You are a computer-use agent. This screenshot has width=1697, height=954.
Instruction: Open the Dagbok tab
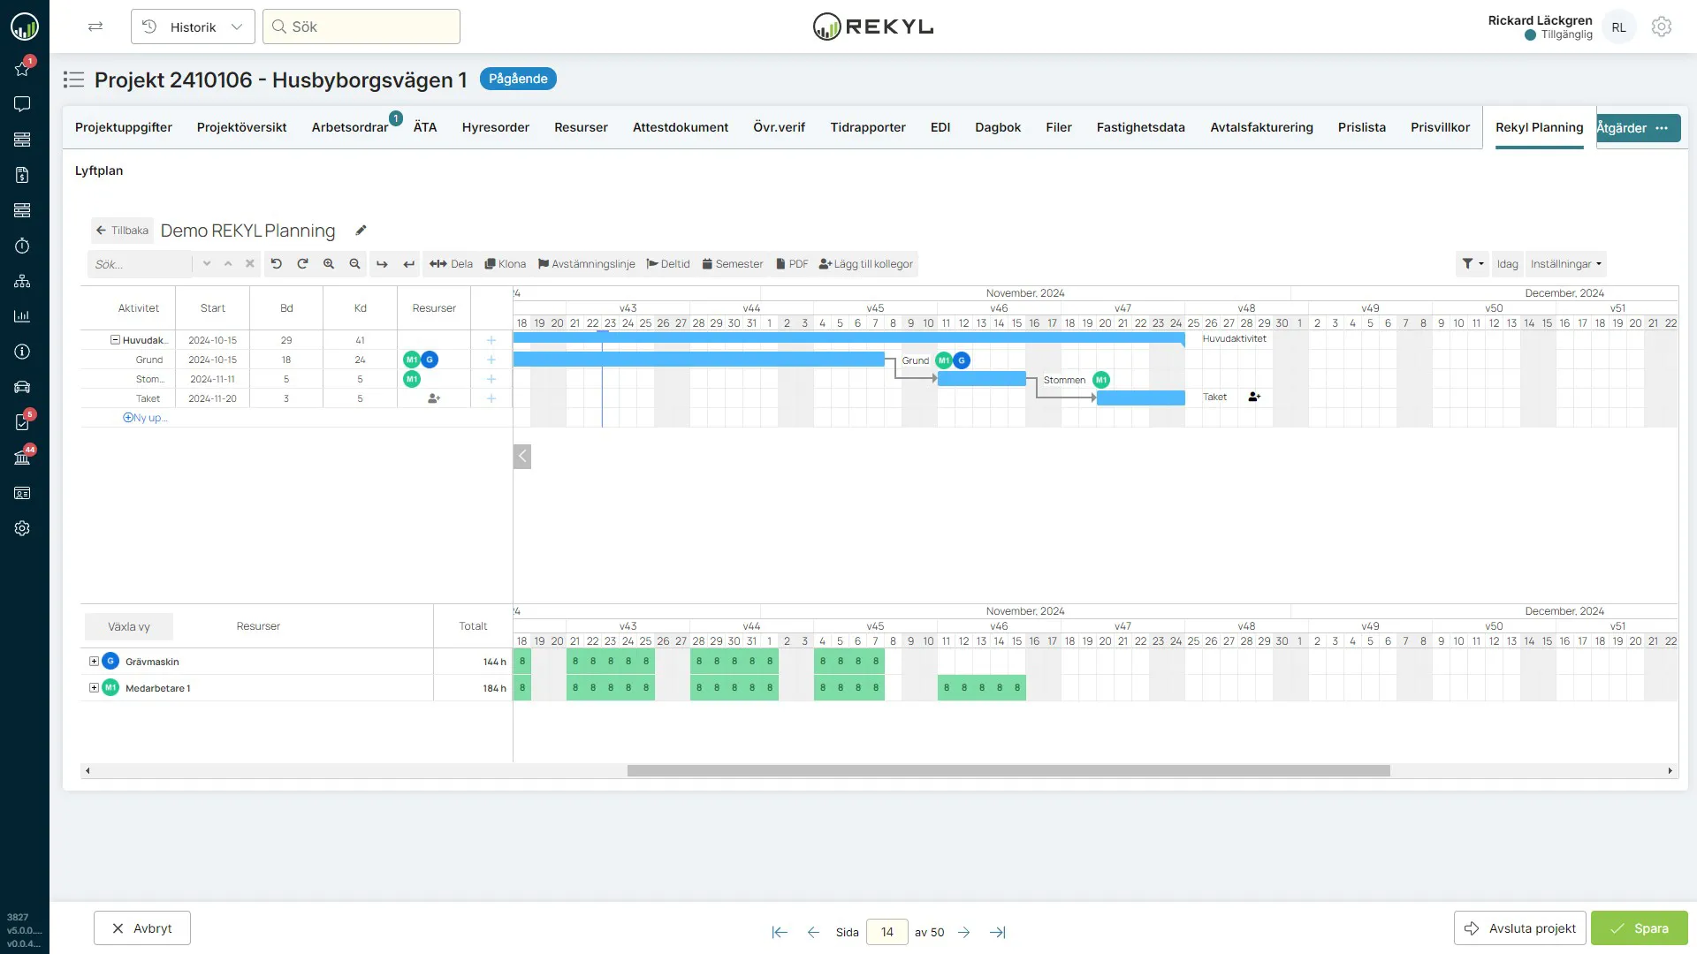click(998, 127)
